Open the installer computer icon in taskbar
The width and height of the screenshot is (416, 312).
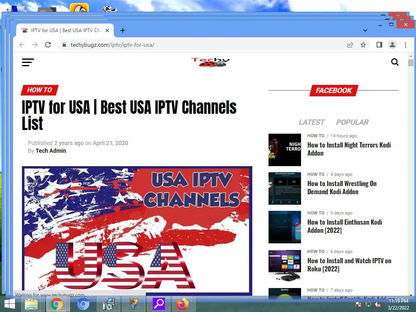pos(109,304)
